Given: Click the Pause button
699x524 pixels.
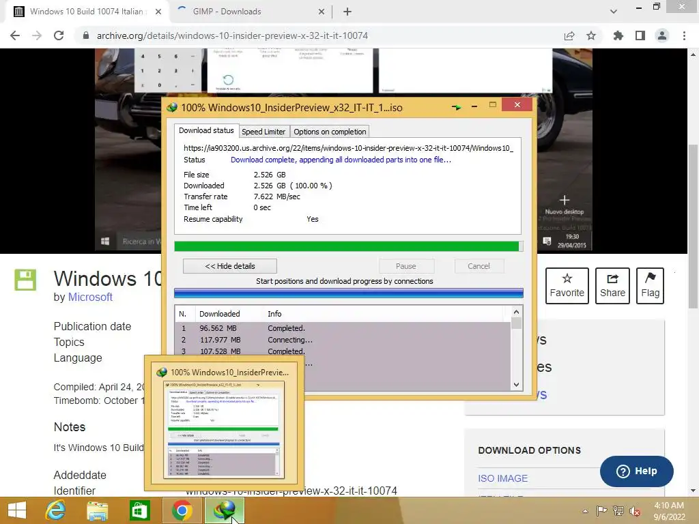Looking at the screenshot, I should (x=406, y=266).
